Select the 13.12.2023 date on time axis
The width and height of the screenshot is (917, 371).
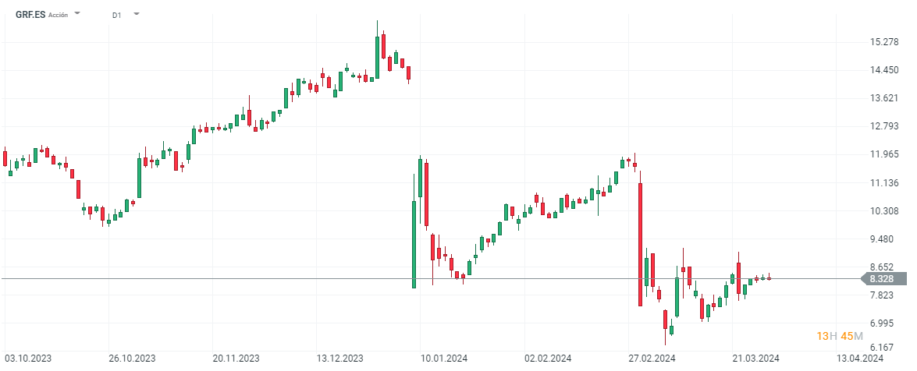[x=340, y=359]
